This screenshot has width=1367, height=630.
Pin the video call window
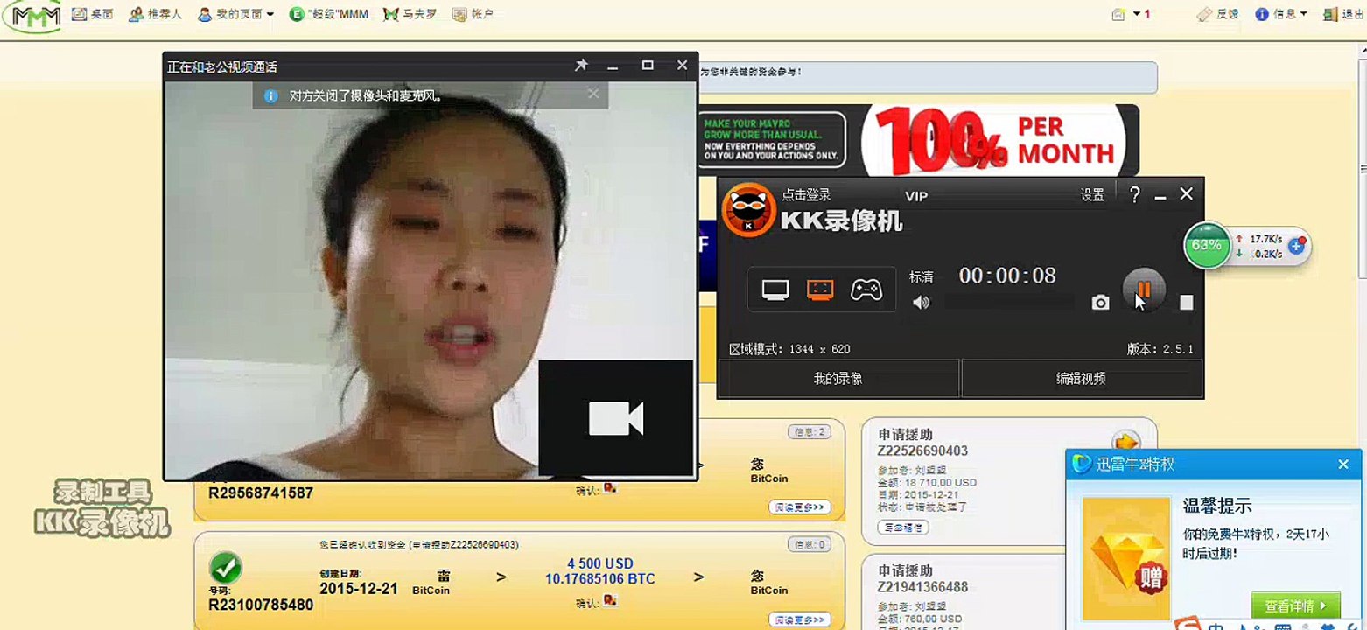(580, 66)
